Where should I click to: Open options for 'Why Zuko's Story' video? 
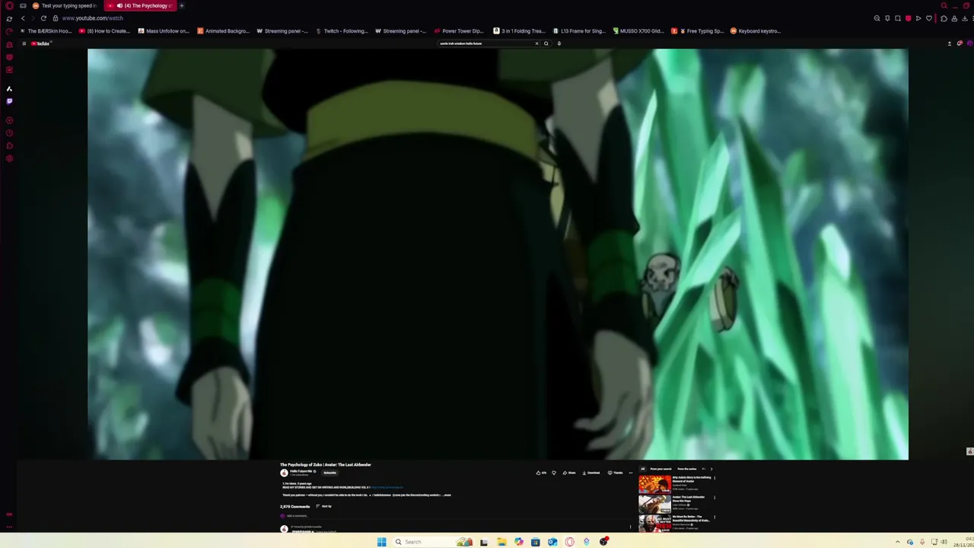pyautogui.click(x=715, y=479)
